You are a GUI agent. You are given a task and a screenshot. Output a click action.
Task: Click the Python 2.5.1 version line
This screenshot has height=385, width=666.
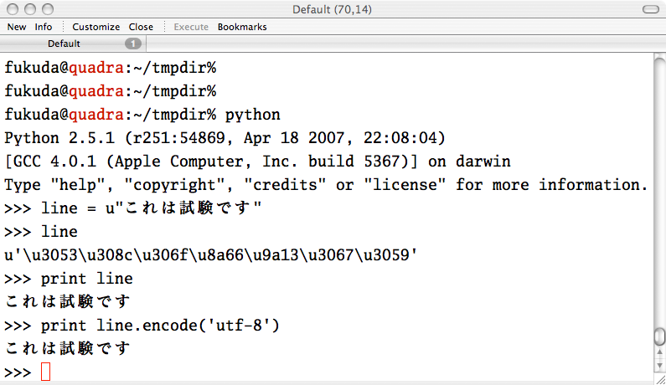click(x=225, y=138)
